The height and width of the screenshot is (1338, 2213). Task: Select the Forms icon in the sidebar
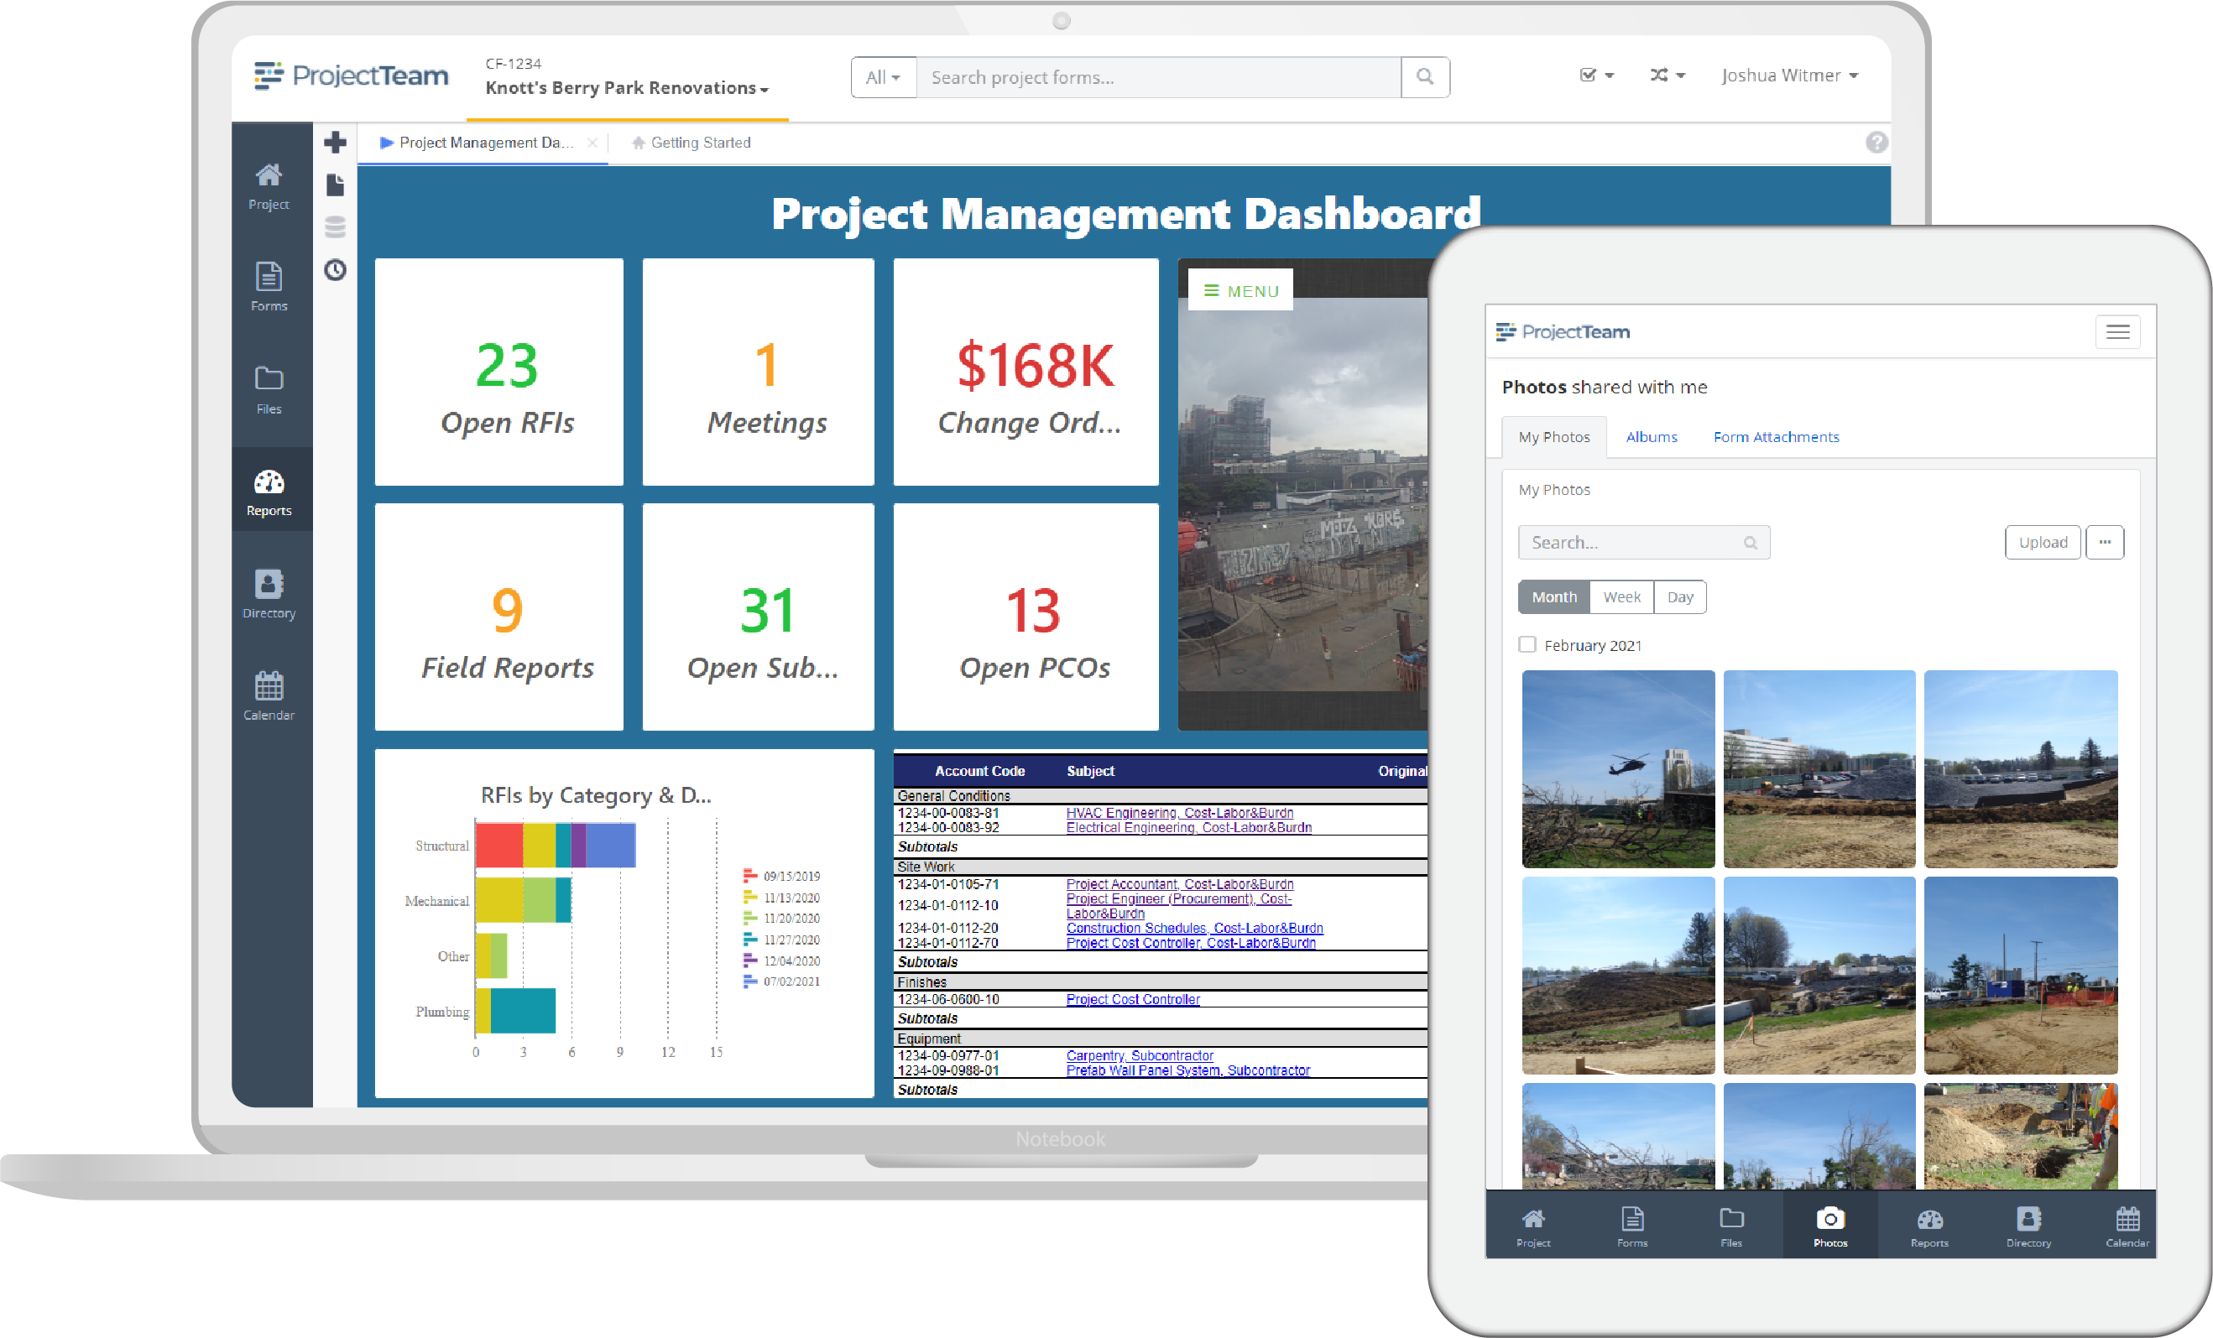pyautogui.click(x=269, y=285)
